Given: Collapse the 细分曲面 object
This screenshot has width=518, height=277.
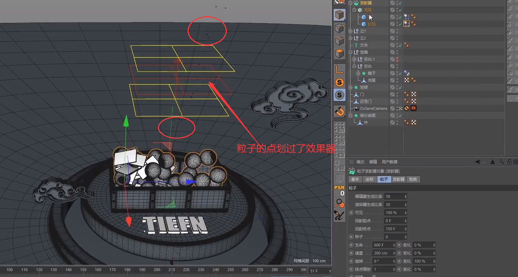Looking at the screenshot, I should pos(351,115).
